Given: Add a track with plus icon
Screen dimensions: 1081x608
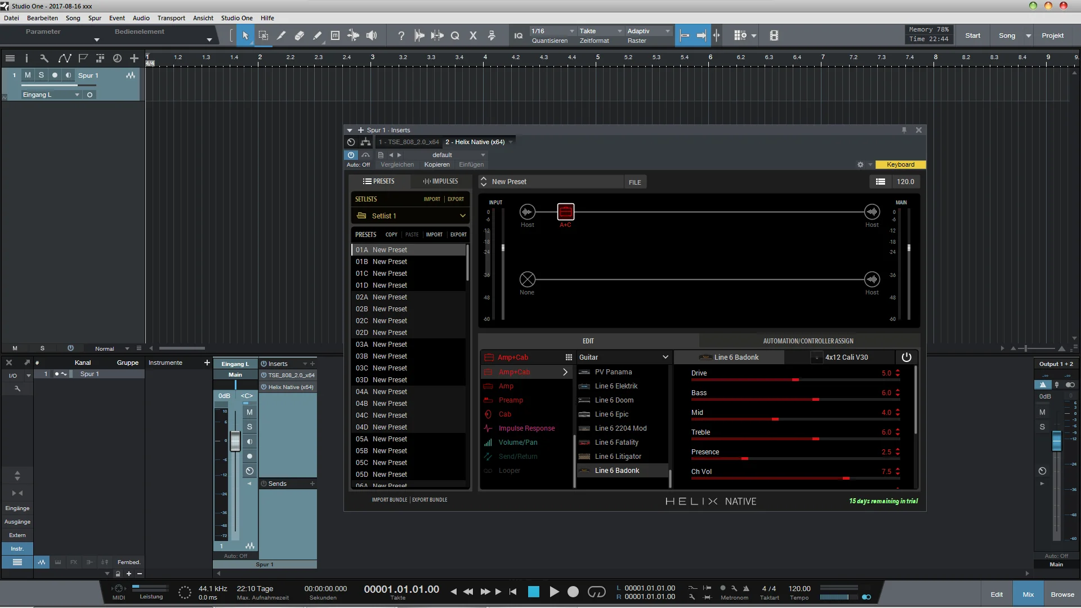Looking at the screenshot, I should pos(134,58).
